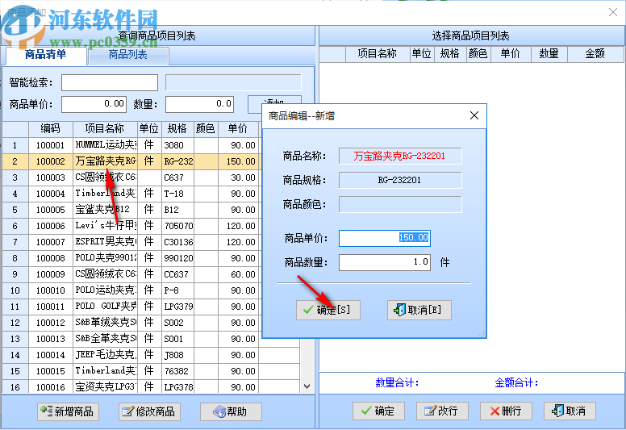Viewport: 626px width, 430px height.
Task: Click the spec cell LPG379
Action: (x=177, y=307)
